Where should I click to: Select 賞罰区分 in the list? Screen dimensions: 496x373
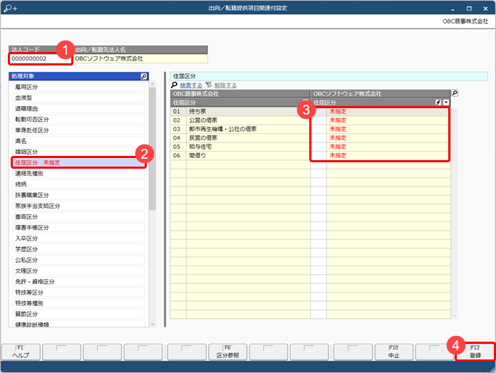click(78, 314)
